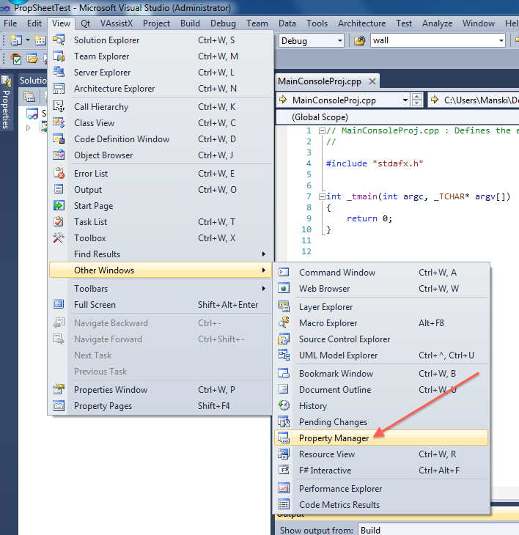
Task: Choose Resource View menu entry
Action: [381, 454]
